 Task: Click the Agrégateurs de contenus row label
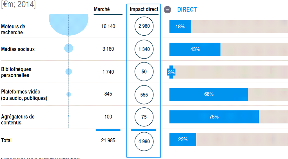pos(18,120)
